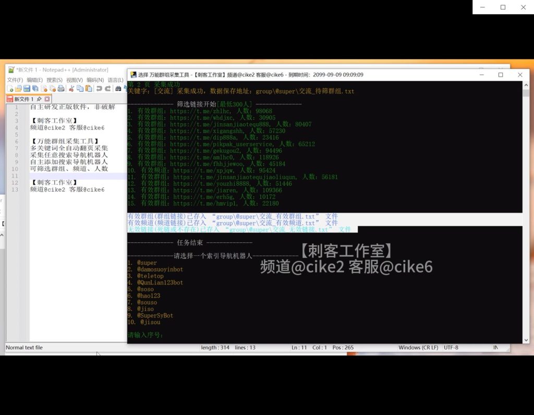Undo the last edit

[x=99, y=89]
